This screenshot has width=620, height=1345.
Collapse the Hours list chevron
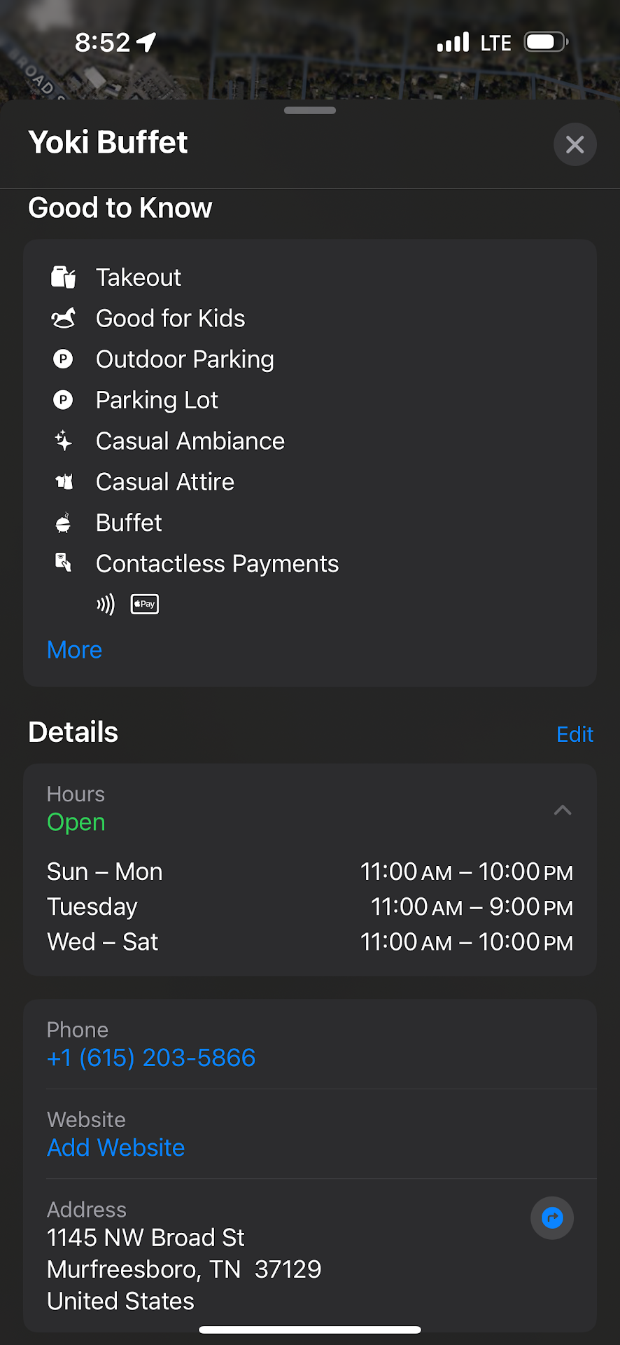click(x=563, y=811)
